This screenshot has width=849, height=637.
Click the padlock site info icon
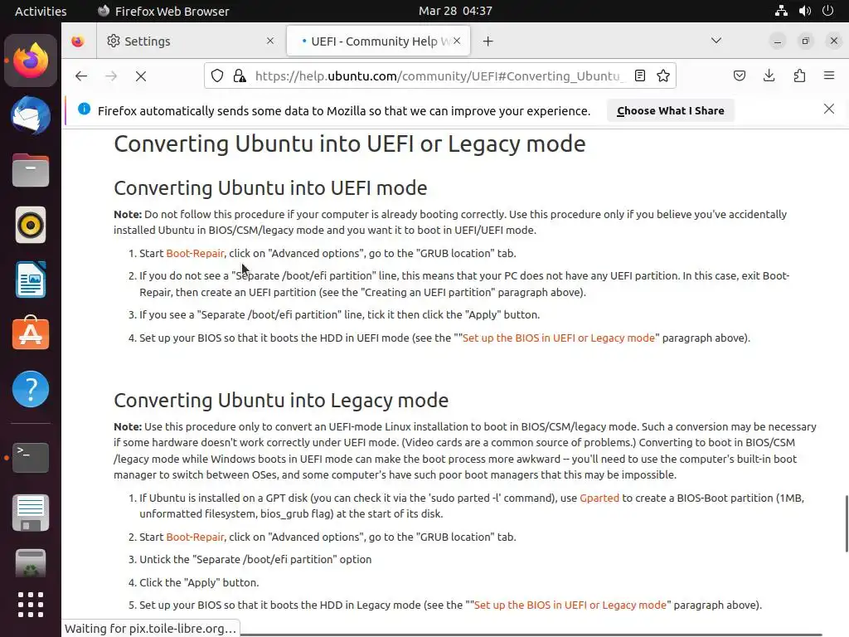pyautogui.click(x=240, y=75)
